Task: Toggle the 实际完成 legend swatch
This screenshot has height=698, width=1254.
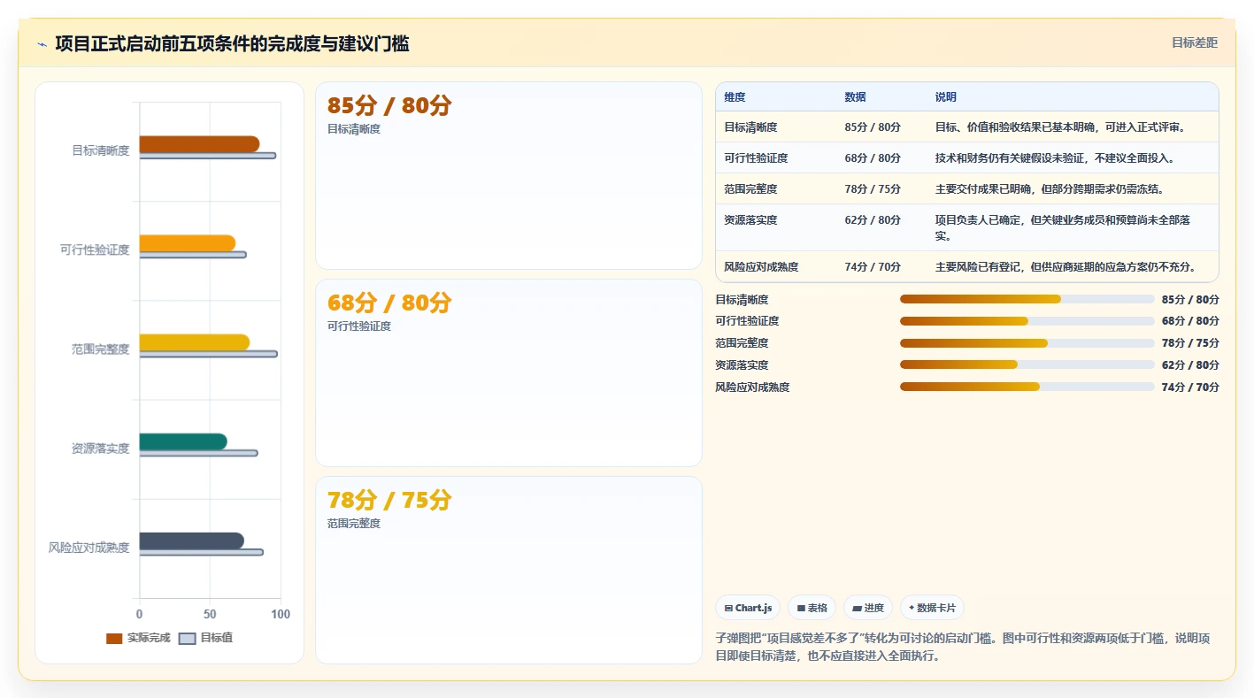Action: (114, 639)
